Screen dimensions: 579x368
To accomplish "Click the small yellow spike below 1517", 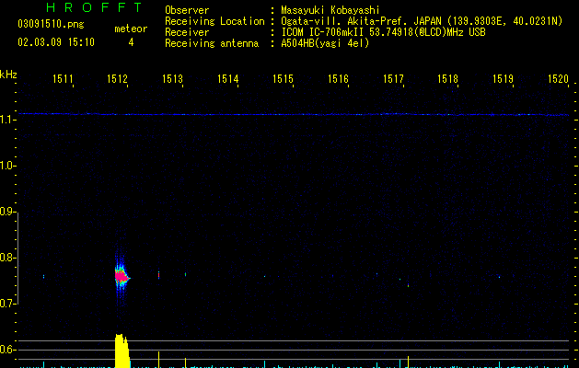I will [x=408, y=362].
